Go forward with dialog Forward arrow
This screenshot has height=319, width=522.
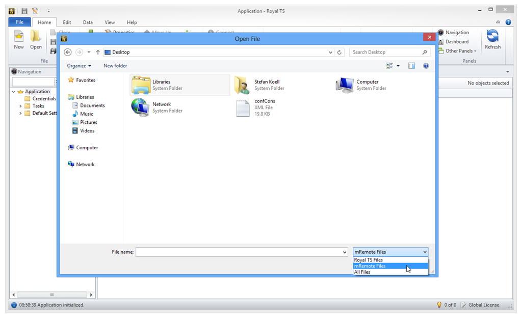(79, 52)
